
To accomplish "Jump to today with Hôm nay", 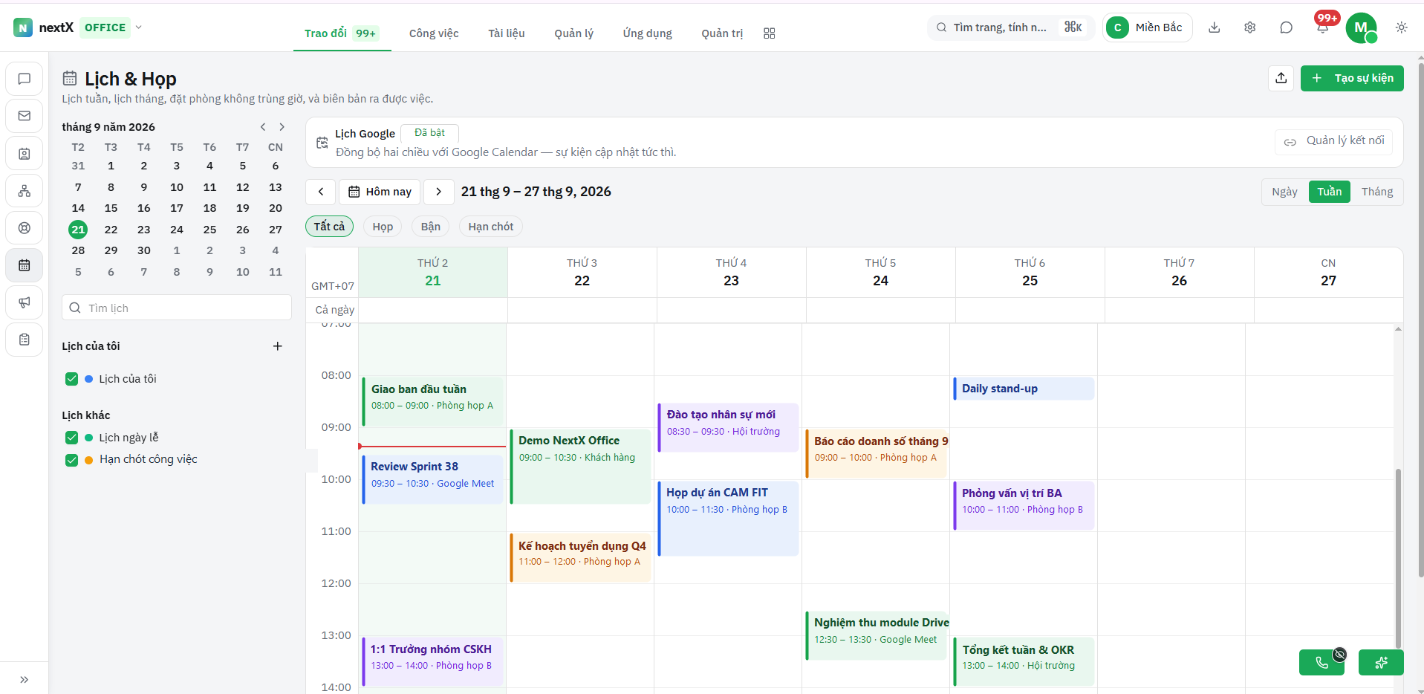I will pos(380,192).
